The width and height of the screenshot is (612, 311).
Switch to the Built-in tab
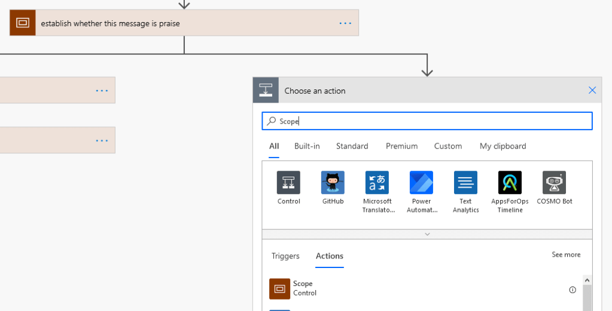coord(307,146)
